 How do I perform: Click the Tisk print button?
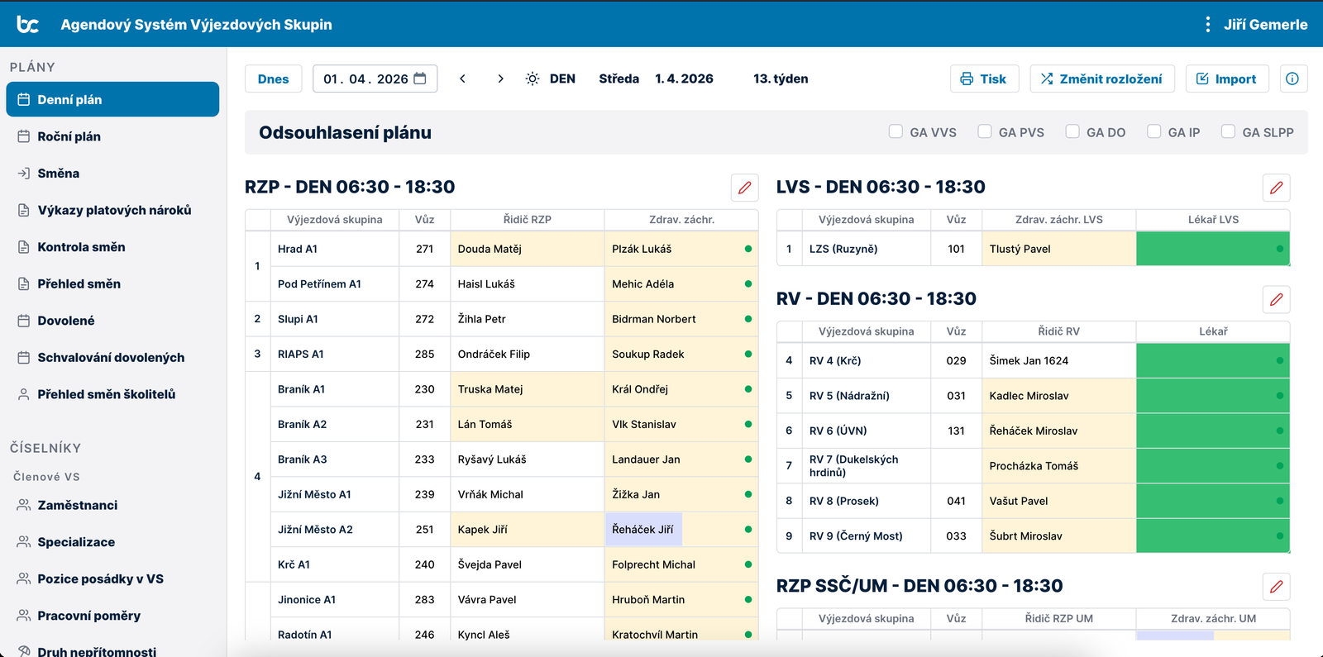tap(984, 79)
